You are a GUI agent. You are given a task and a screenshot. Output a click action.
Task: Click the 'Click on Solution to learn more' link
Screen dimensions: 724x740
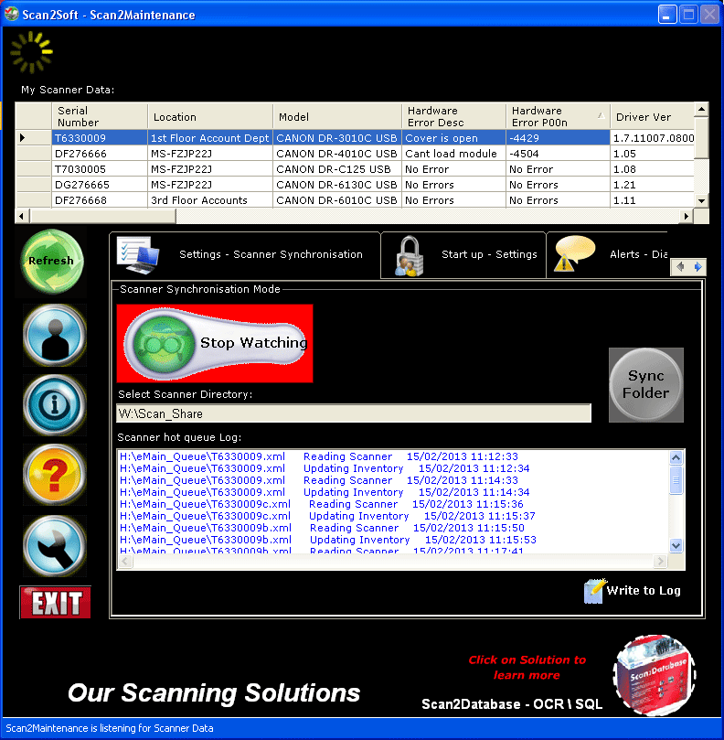527,667
